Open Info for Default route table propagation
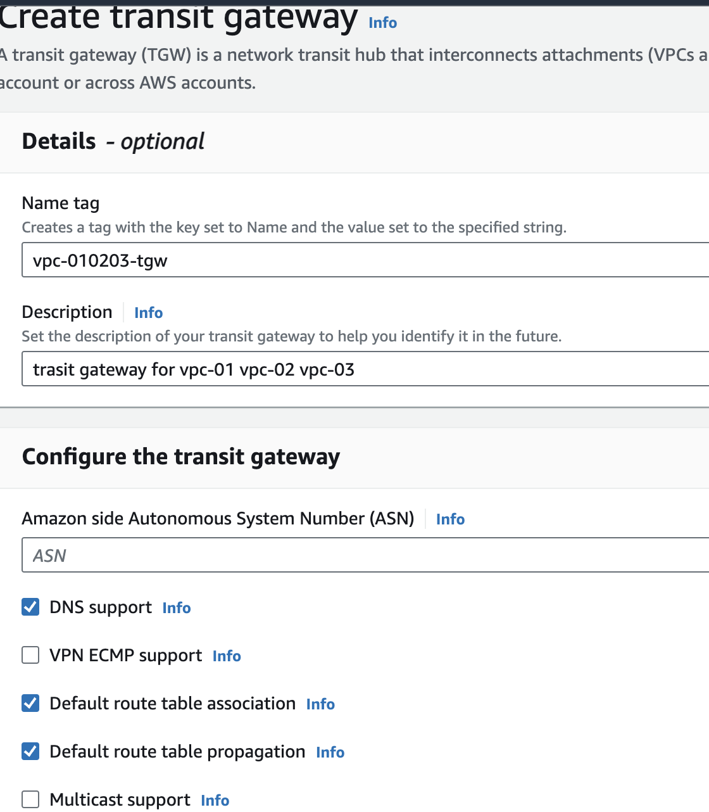Viewport: 709px width, 812px height. click(330, 752)
